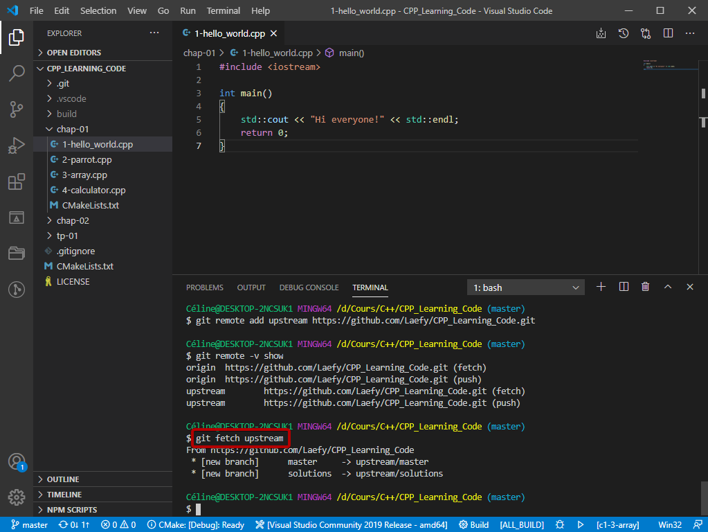This screenshot has width=708, height=532.
Task: Switch to the Problems tab
Action: tap(205, 287)
